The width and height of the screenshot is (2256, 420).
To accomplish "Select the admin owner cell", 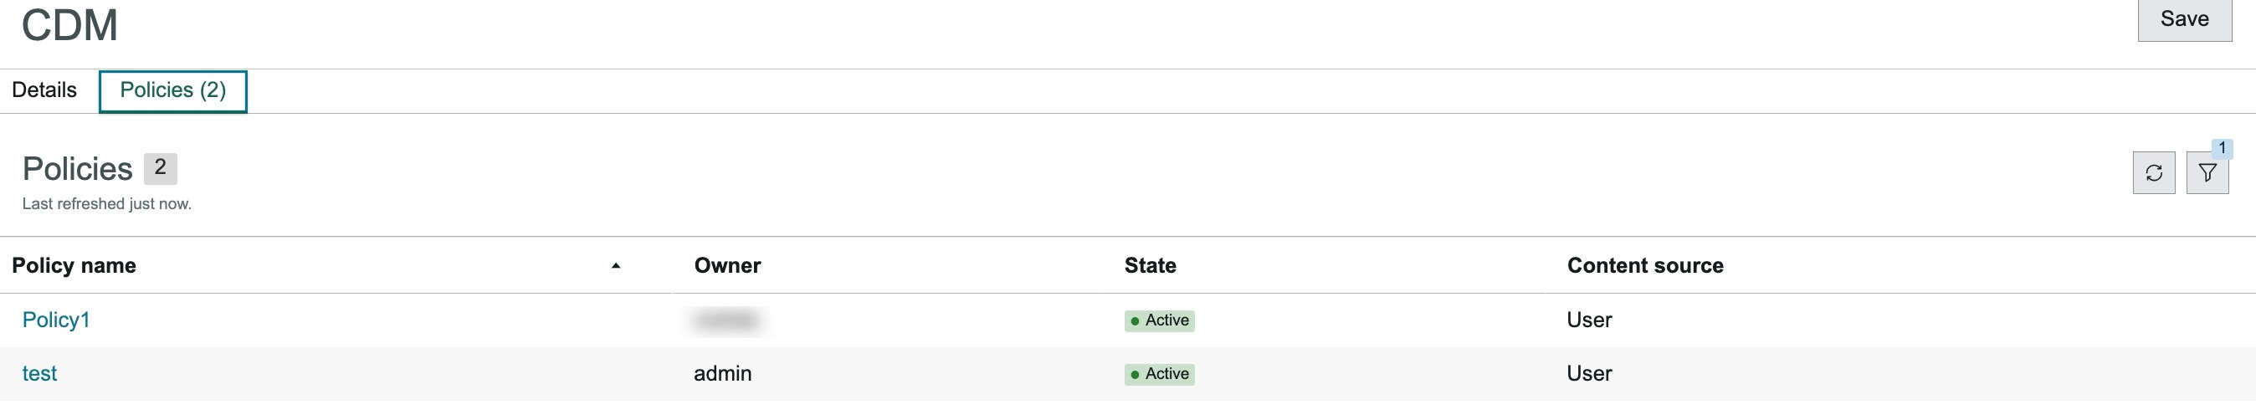I will [722, 374].
